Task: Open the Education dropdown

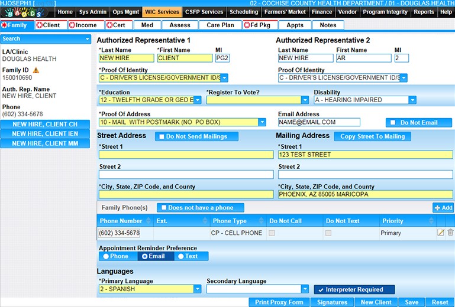Action: coord(198,100)
